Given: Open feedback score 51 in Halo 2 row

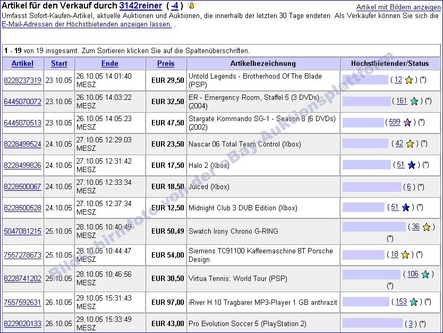Looking at the screenshot, I should 401,165.
